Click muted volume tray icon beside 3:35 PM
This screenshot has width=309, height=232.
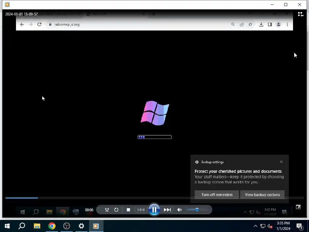pyautogui.click(x=270, y=226)
